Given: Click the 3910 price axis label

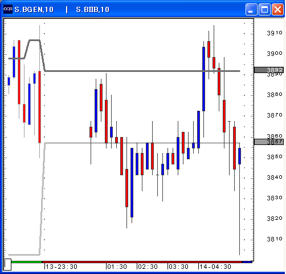Looking at the screenshot, I should click(275, 33).
